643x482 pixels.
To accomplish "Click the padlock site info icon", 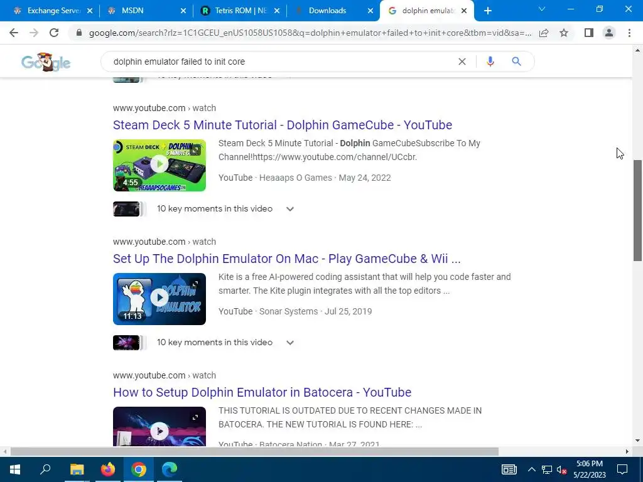I will click(x=79, y=33).
